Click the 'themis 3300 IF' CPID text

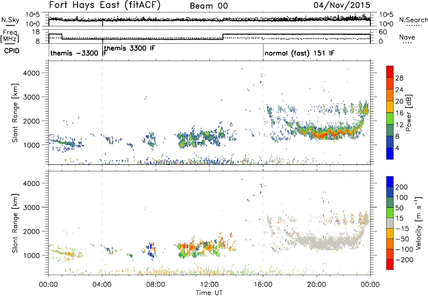coord(129,48)
